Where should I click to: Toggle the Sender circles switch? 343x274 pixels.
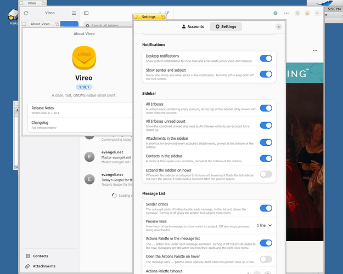(266, 208)
